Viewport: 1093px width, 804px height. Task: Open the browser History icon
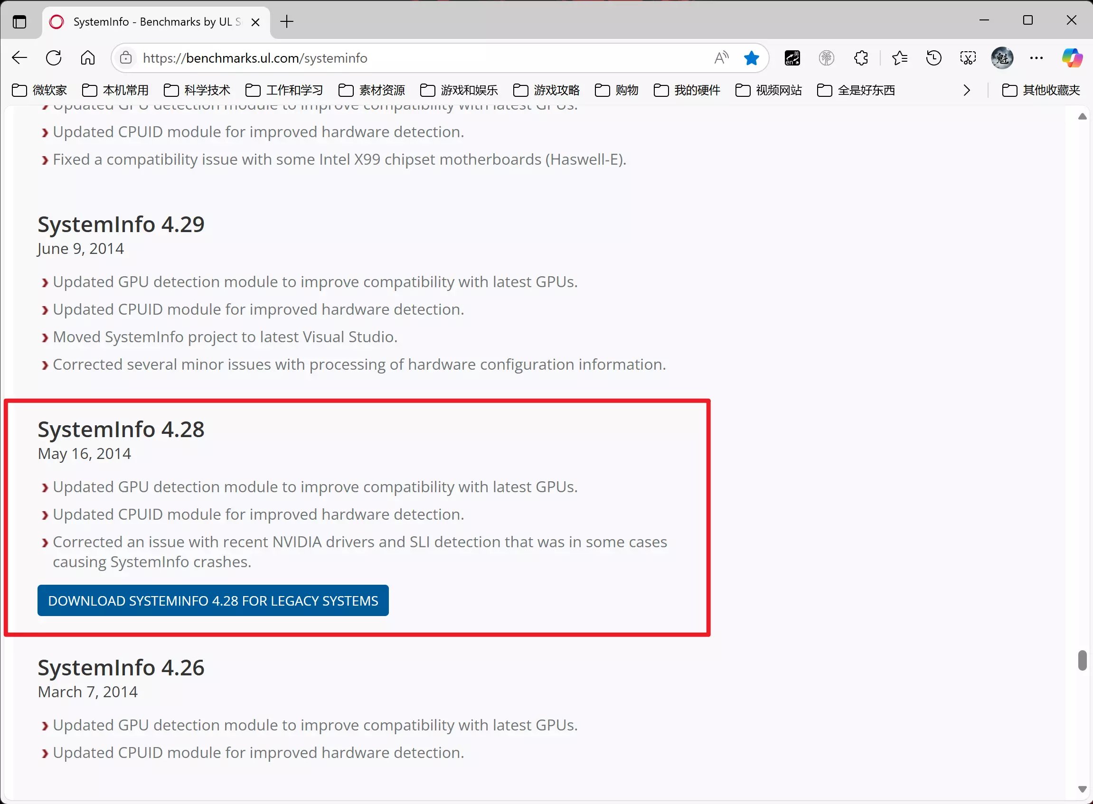point(933,58)
